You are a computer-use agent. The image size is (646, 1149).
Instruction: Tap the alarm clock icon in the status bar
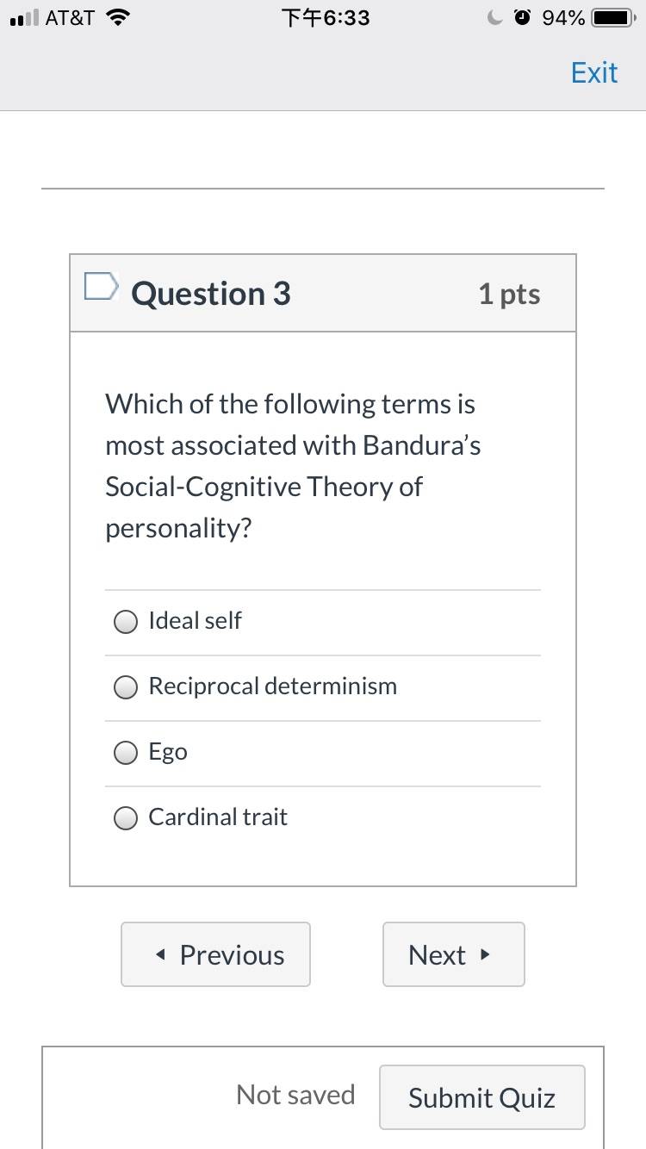click(523, 17)
